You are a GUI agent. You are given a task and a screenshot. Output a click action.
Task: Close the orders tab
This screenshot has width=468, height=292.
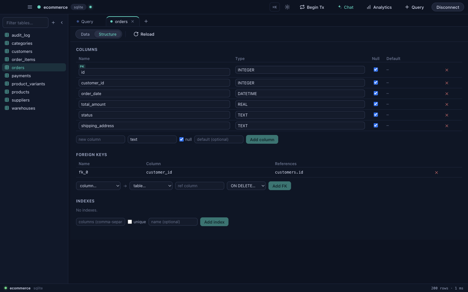[133, 21]
